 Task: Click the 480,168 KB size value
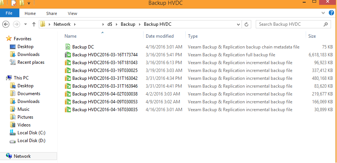pos(322,78)
